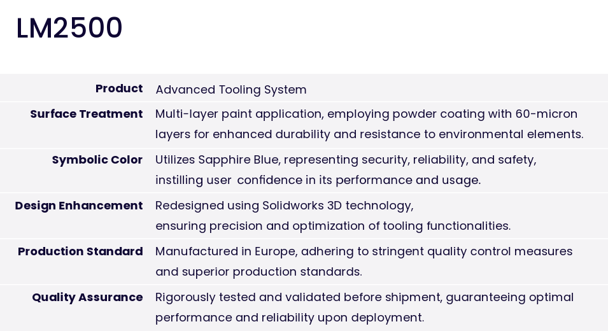Select the Product label
The image size is (608, 331).
coord(119,88)
